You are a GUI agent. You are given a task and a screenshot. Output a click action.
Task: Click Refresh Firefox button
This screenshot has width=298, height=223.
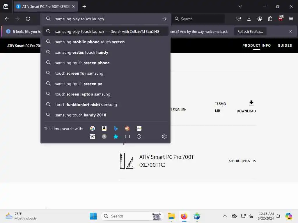(250, 32)
